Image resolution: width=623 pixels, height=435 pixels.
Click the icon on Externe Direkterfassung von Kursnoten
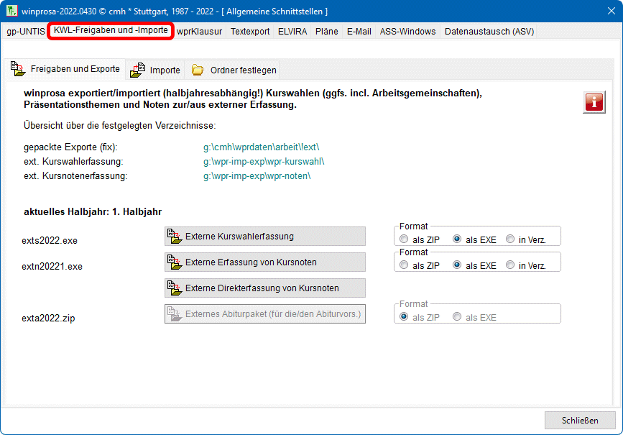(x=174, y=288)
